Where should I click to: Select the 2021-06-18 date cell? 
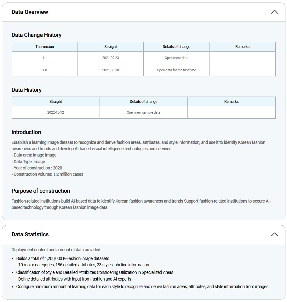coord(111,70)
